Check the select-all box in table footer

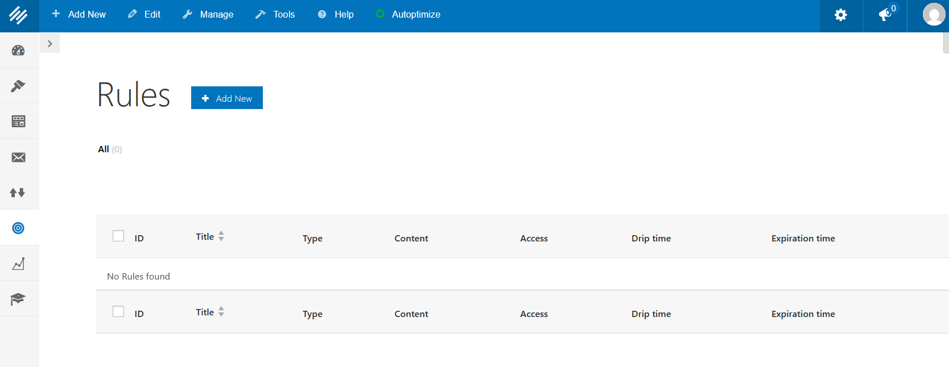(118, 311)
